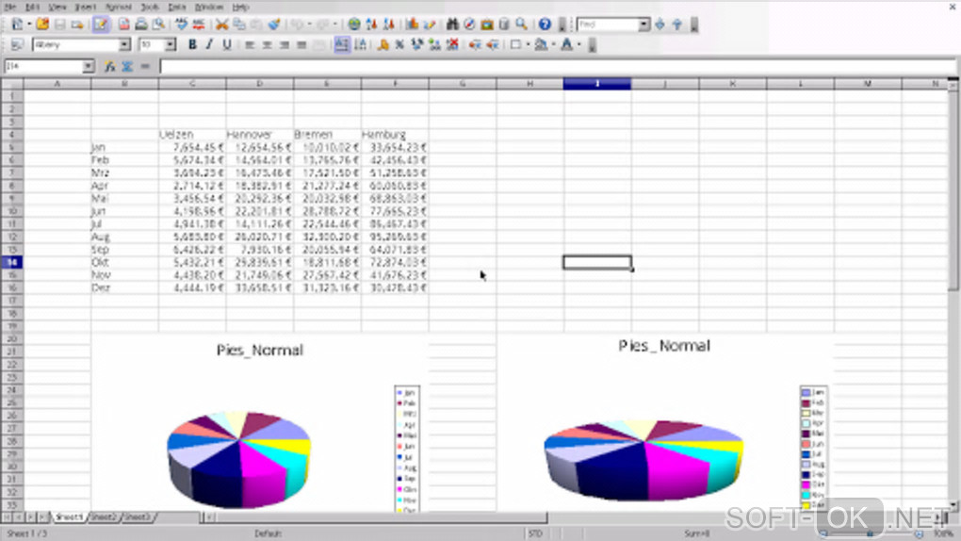Open the View menu
The height and width of the screenshot is (541, 961).
[57, 7]
